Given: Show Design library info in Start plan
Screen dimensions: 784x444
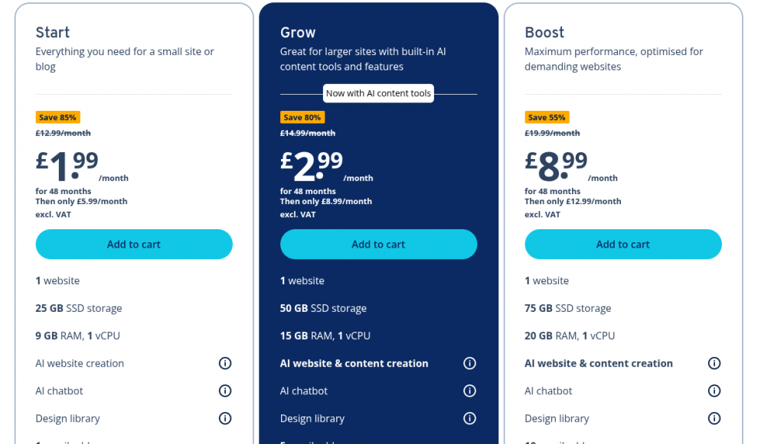Looking at the screenshot, I should pyautogui.click(x=225, y=419).
